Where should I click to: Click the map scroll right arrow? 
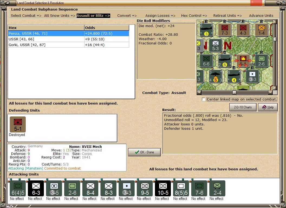[270, 92]
